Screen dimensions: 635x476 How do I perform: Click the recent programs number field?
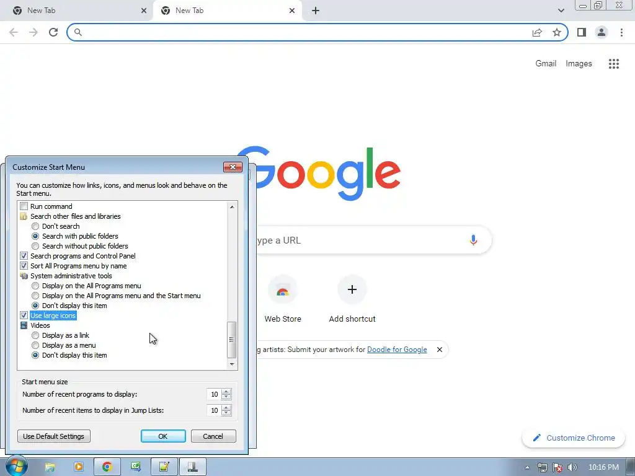point(214,394)
